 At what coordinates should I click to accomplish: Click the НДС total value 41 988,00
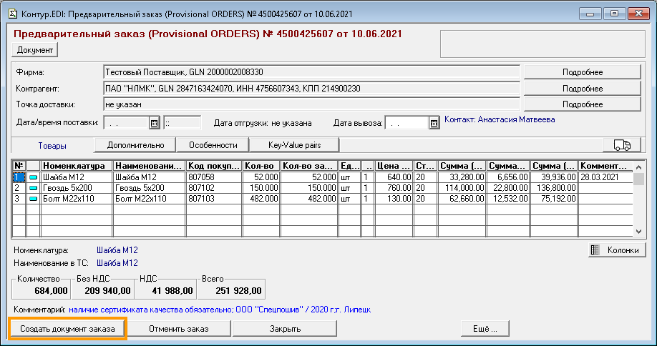[x=171, y=291]
